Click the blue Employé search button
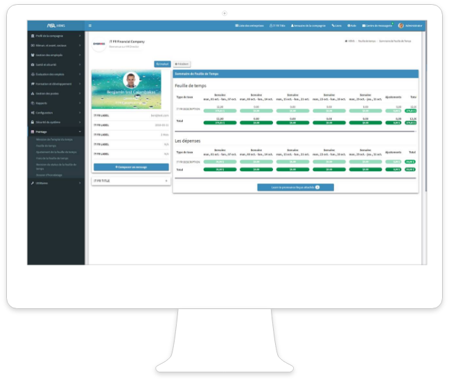Image resolution: width=449 pixels, height=381 pixels. 161,64
